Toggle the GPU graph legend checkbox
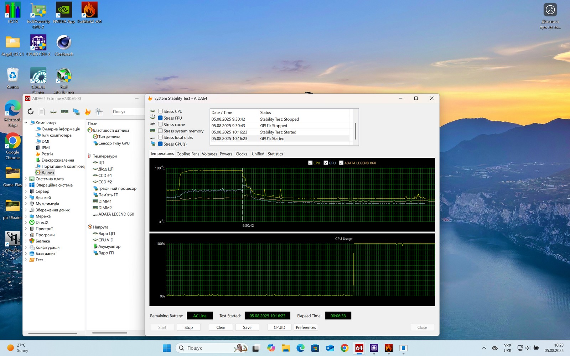Screen dimensions: 570x356 [x=326, y=163]
